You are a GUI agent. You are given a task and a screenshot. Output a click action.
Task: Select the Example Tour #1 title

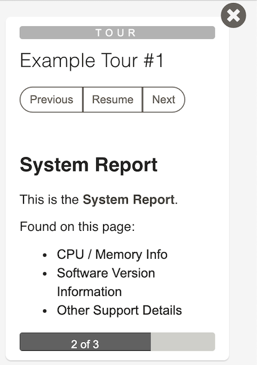point(92,61)
